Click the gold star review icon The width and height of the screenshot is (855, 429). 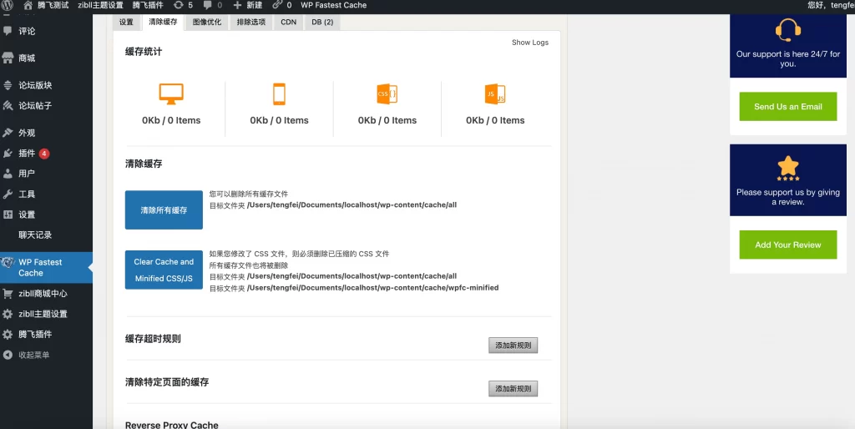788,166
